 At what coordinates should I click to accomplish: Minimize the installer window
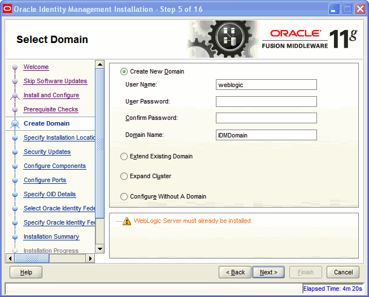pyautogui.click(x=334, y=9)
